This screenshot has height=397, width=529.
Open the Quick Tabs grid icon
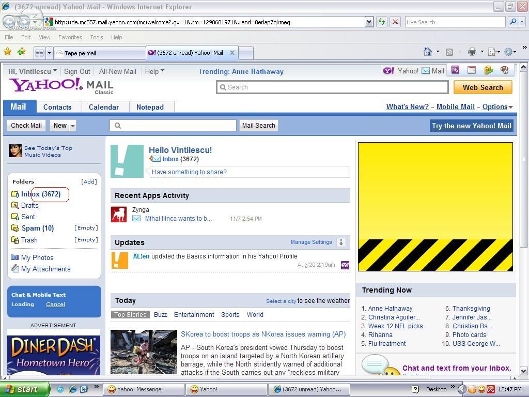pos(39,53)
